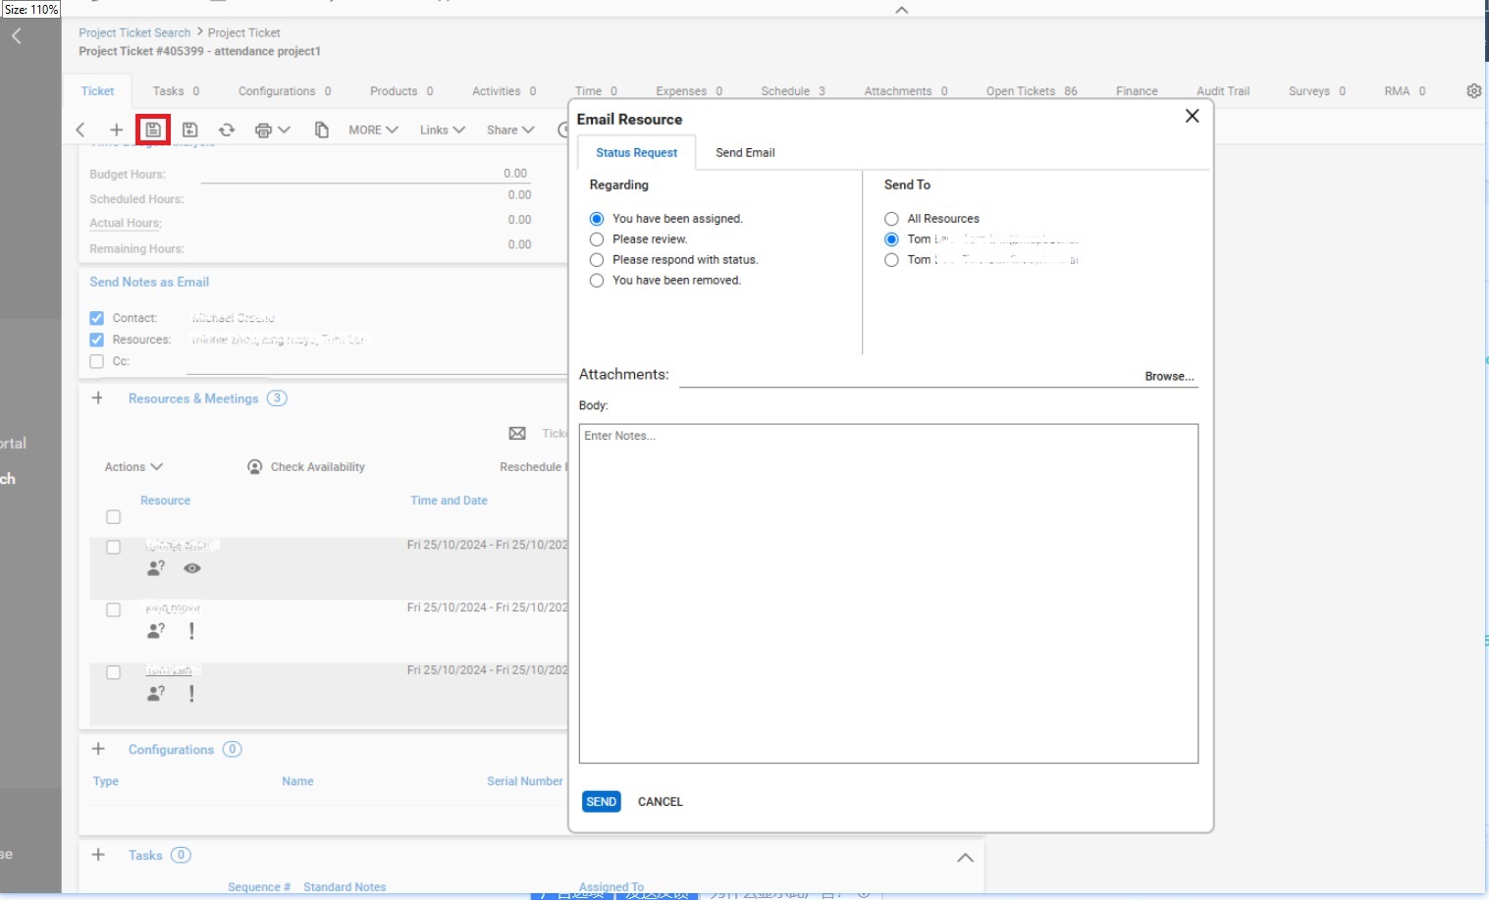
Task: Open the Share dropdown menu
Action: [x=509, y=130]
